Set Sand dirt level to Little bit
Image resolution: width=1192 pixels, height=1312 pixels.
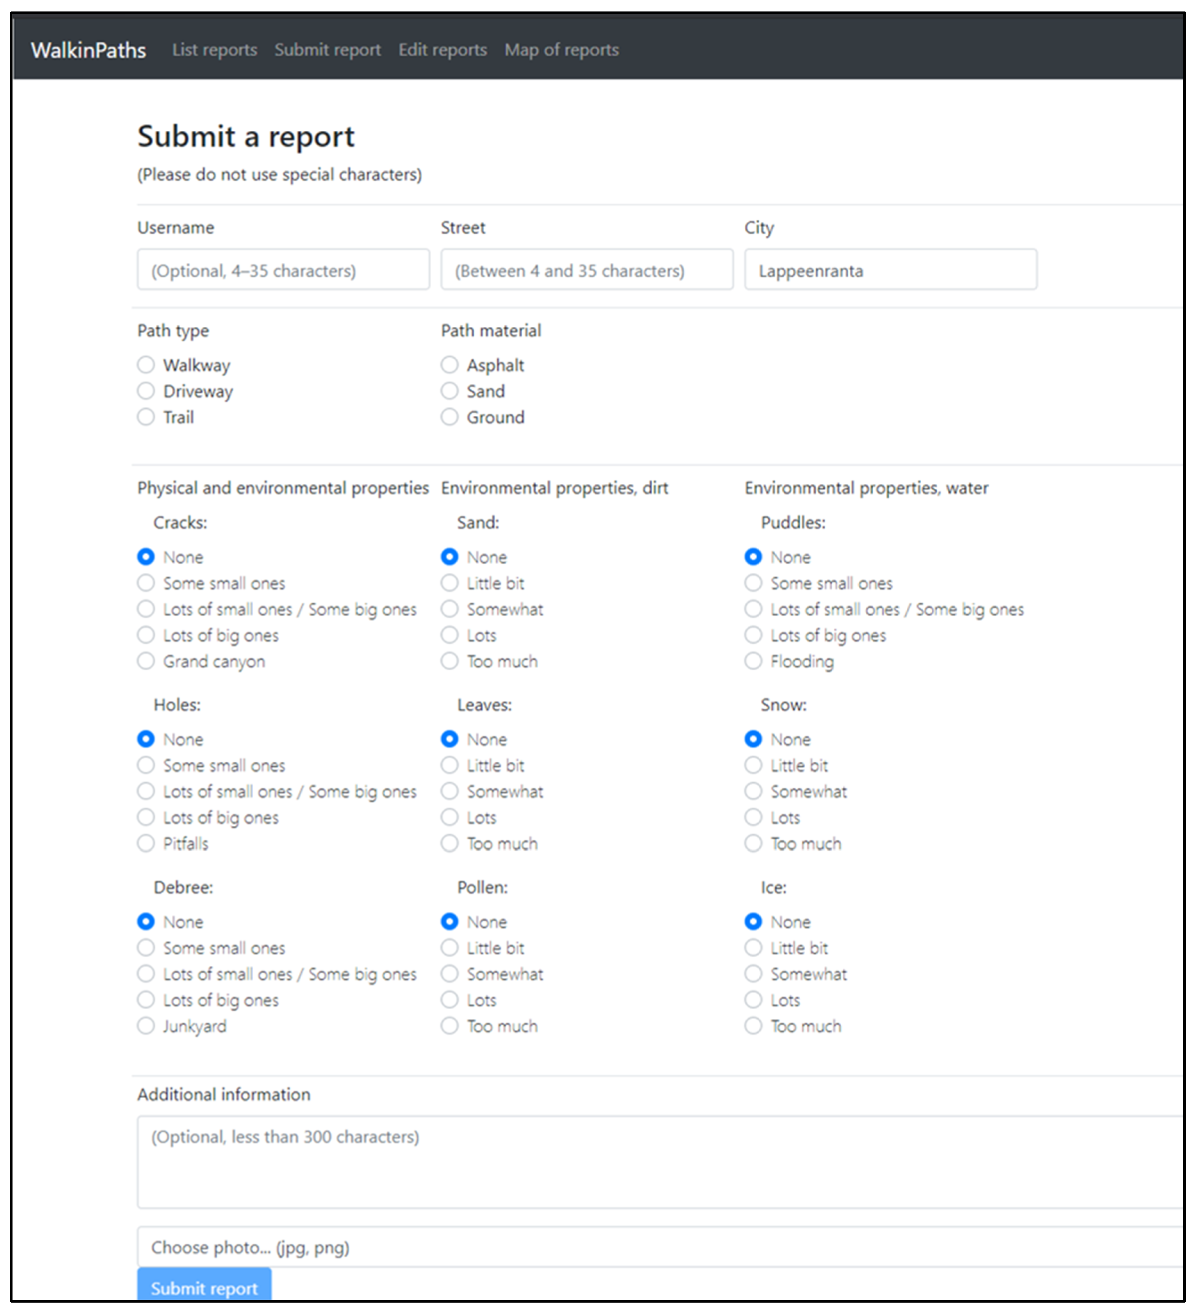(450, 583)
